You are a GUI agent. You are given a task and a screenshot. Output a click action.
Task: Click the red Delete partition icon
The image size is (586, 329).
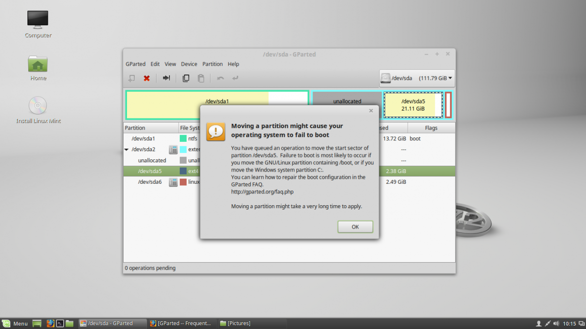point(146,78)
